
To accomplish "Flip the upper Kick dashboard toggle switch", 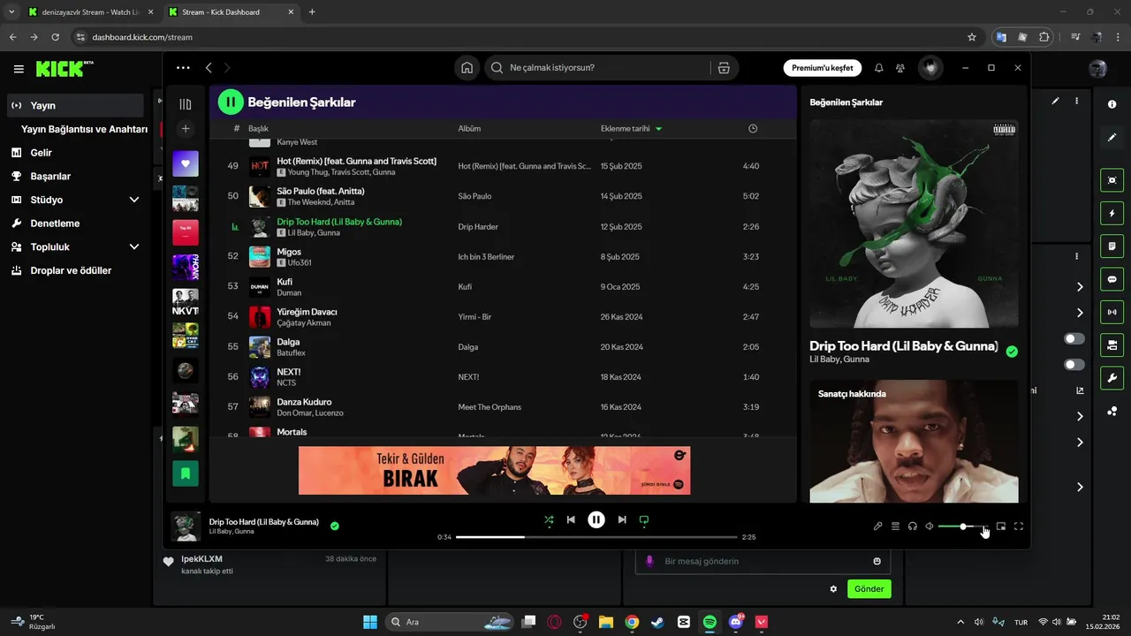I will (x=1074, y=339).
